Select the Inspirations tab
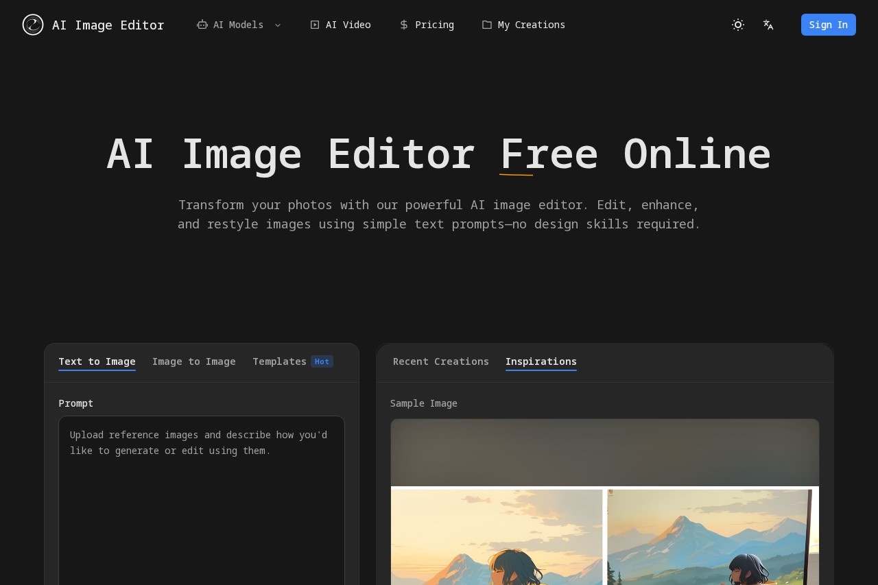Viewport: 878px width, 585px height. [541, 361]
